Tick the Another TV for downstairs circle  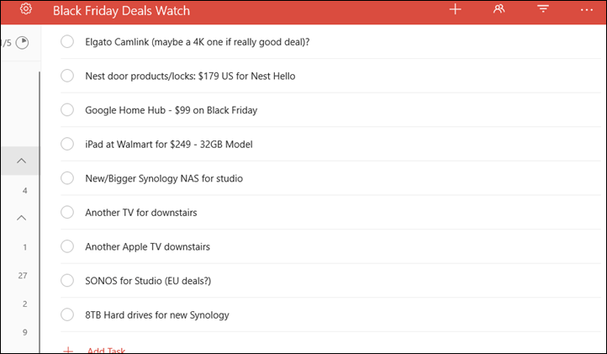pos(67,212)
